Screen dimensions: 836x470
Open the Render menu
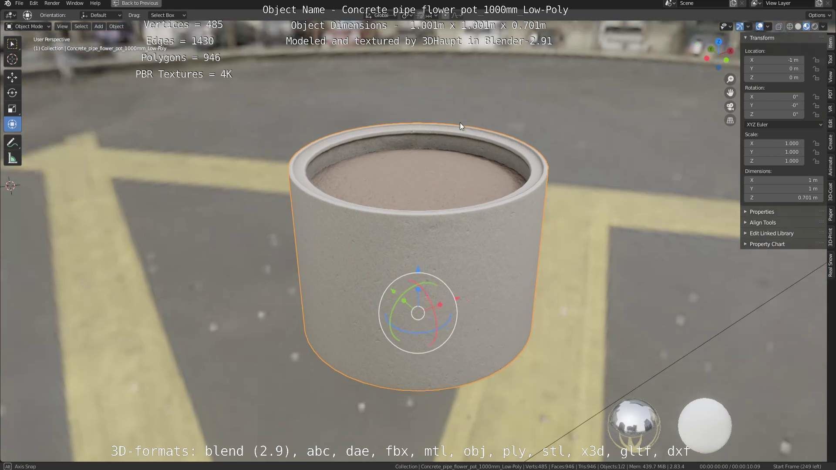click(52, 3)
